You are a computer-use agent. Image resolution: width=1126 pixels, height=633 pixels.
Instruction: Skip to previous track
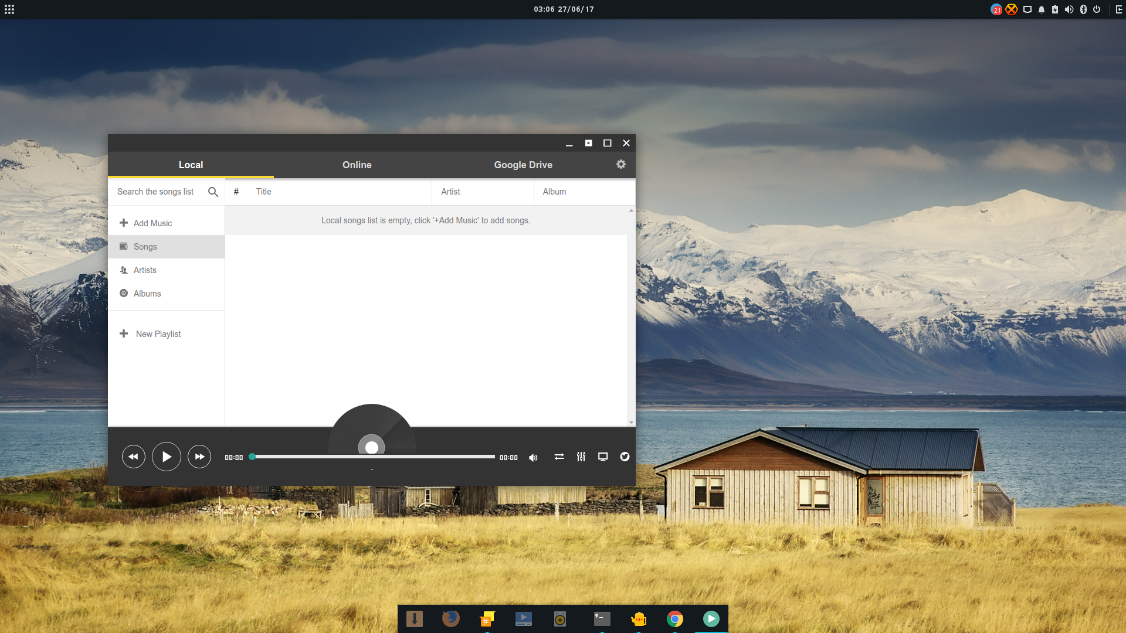pos(134,457)
